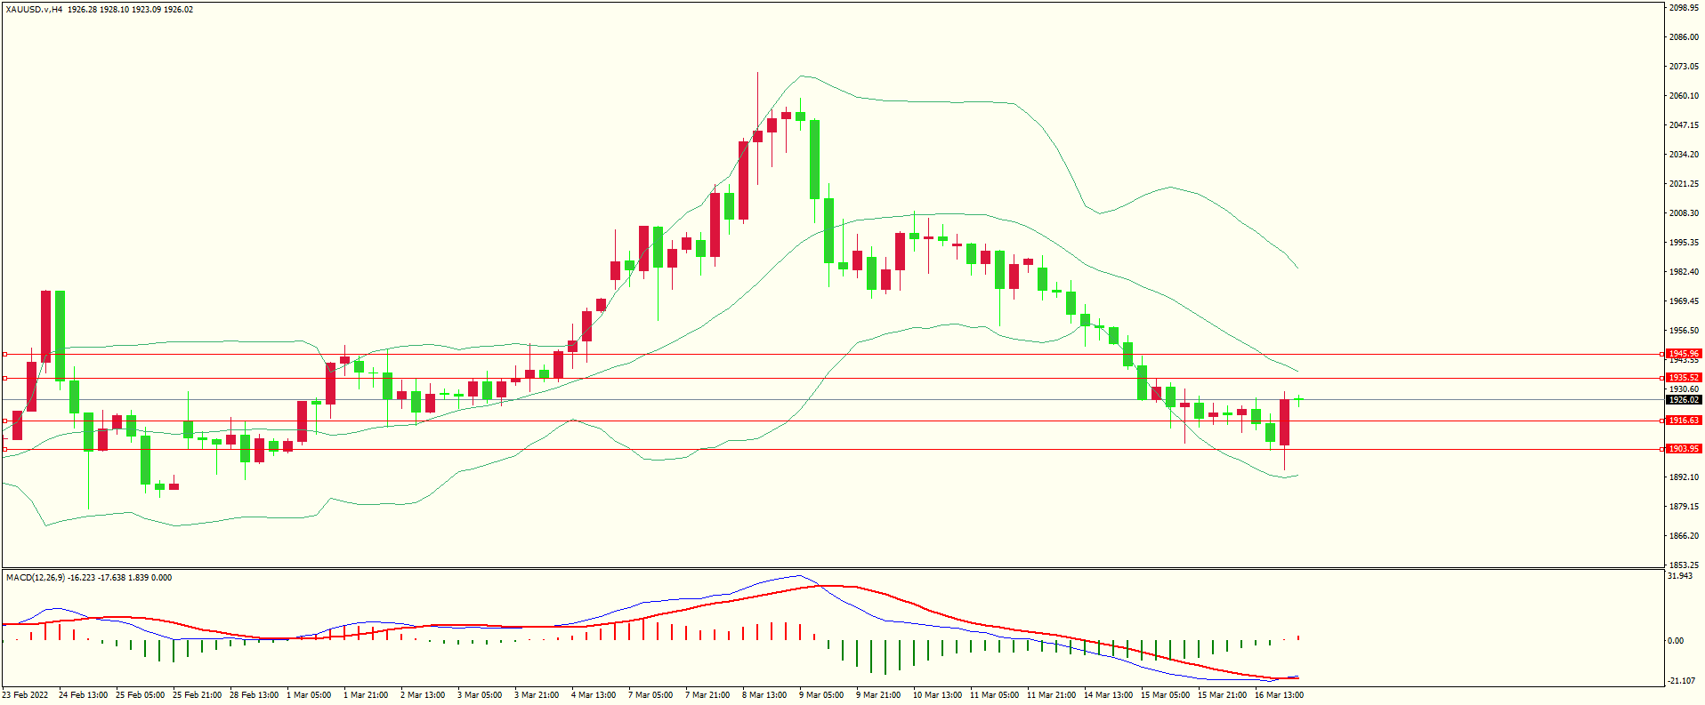The width and height of the screenshot is (1705, 705).
Task: Select the right handle of 1916.63 line
Action: click(x=1662, y=421)
